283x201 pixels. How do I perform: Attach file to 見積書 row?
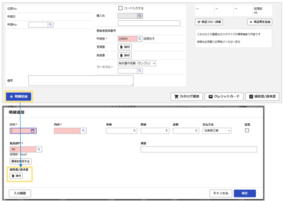[125, 47]
